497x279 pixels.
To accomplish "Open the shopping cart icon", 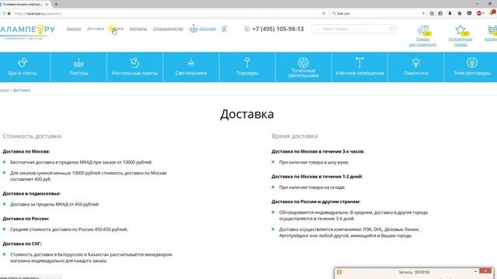I will [492, 30].
